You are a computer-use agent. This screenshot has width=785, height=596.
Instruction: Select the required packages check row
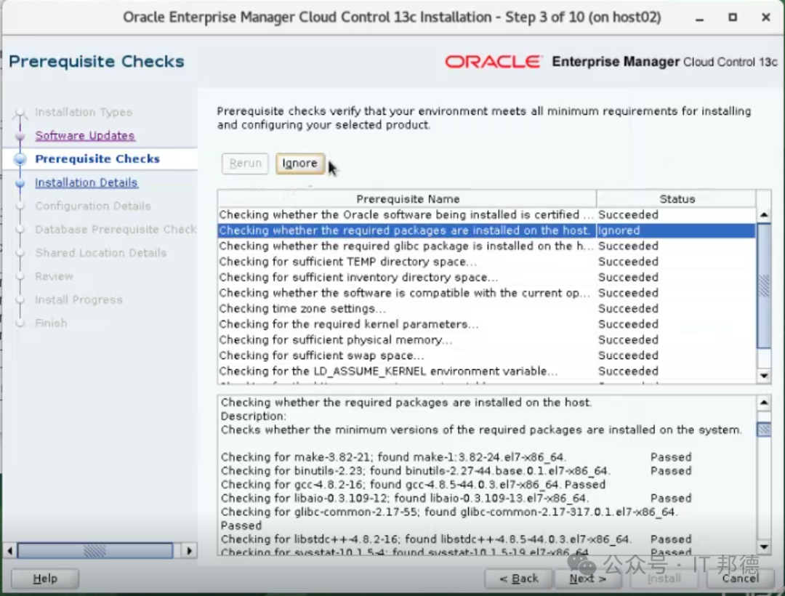click(x=486, y=230)
